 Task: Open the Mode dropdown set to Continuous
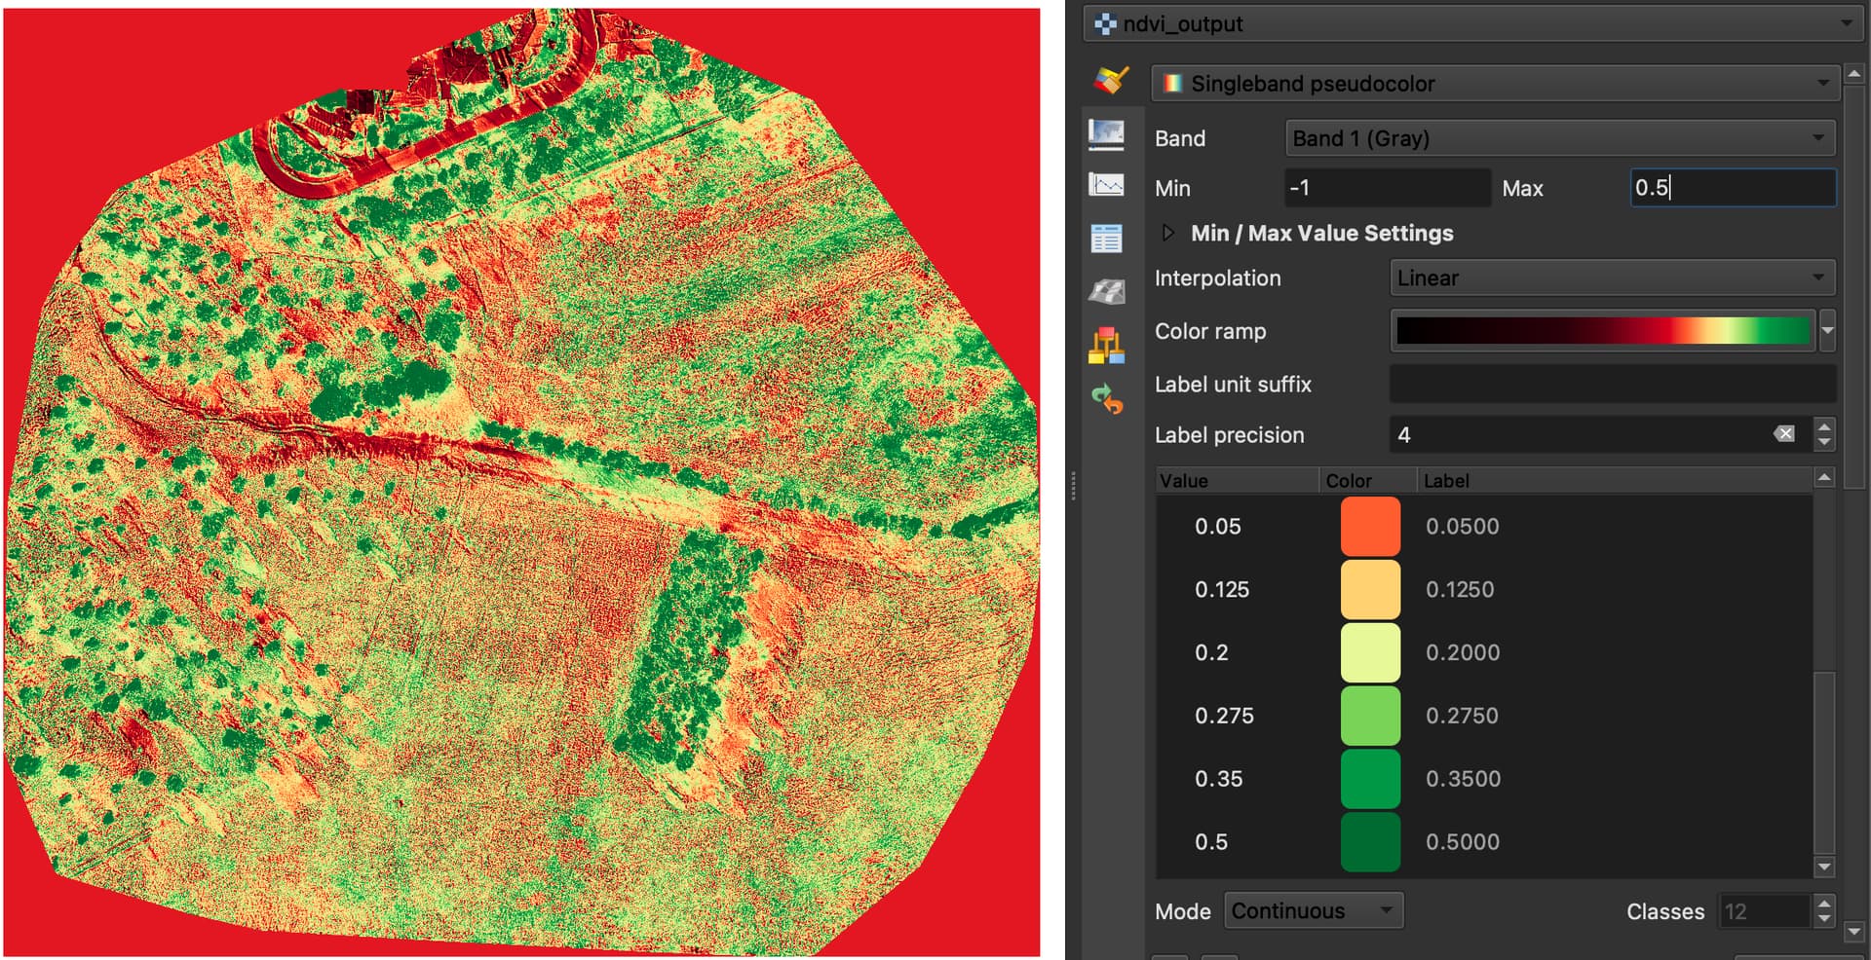tap(1313, 910)
